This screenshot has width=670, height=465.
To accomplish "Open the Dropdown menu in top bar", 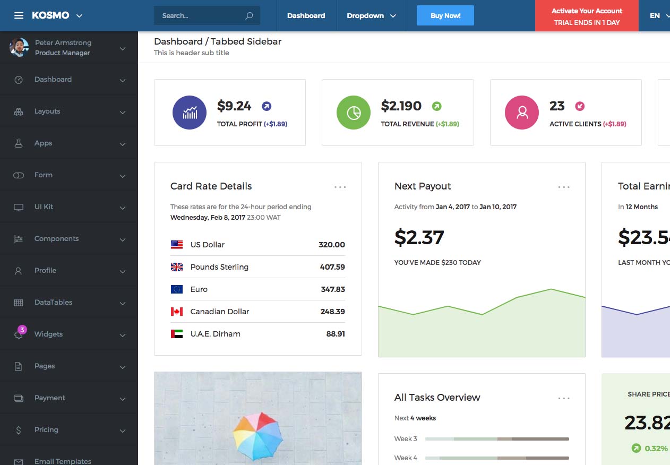I will pyautogui.click(x=371, y=16).
